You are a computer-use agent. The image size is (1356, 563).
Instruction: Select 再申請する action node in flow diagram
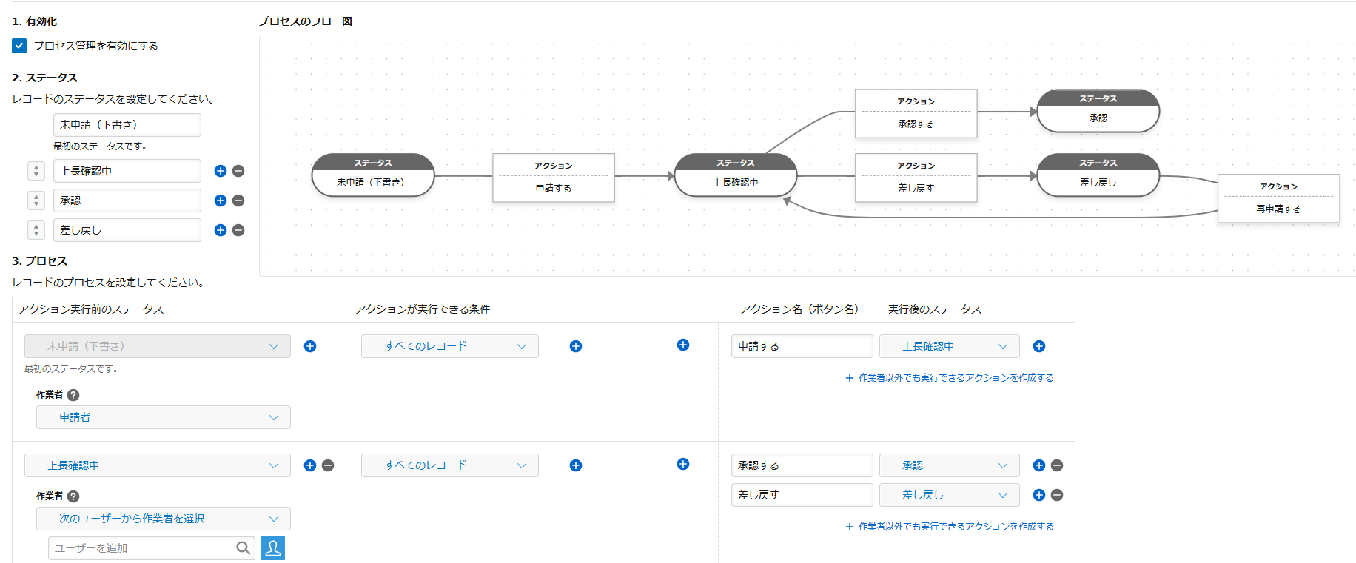(x=1279, y=198)
